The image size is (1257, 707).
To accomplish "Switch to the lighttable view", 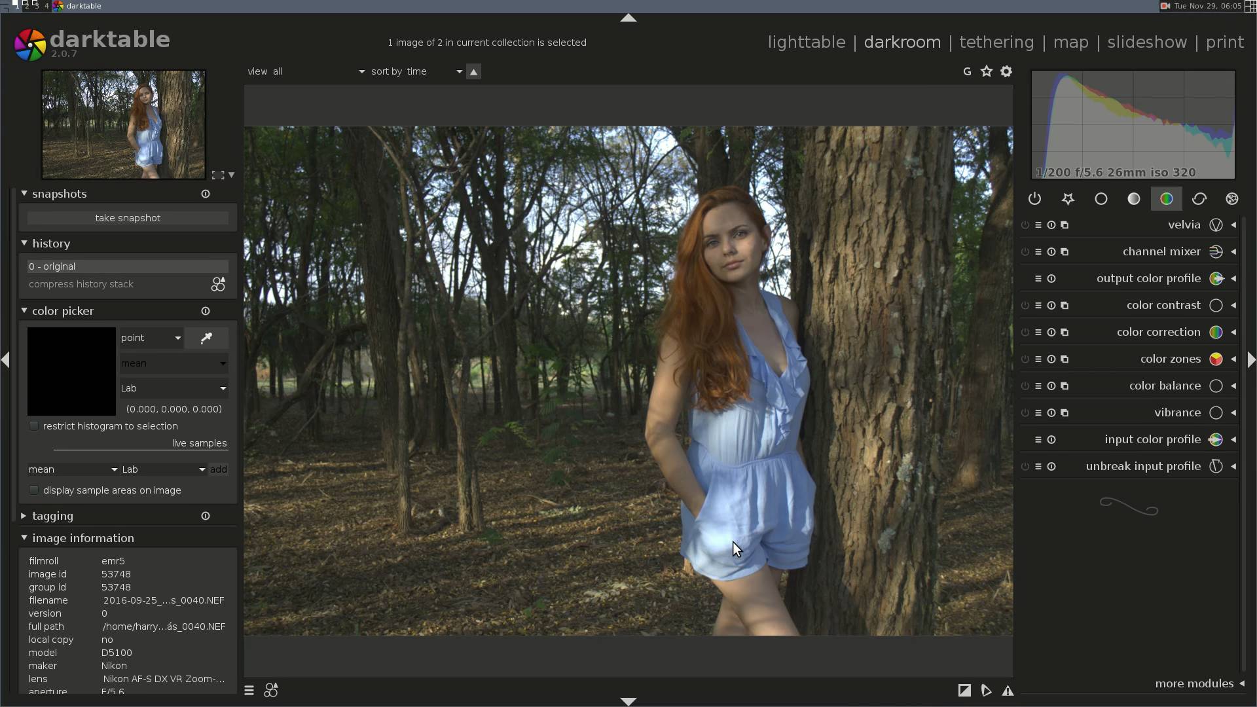I will tap(806, 43).
